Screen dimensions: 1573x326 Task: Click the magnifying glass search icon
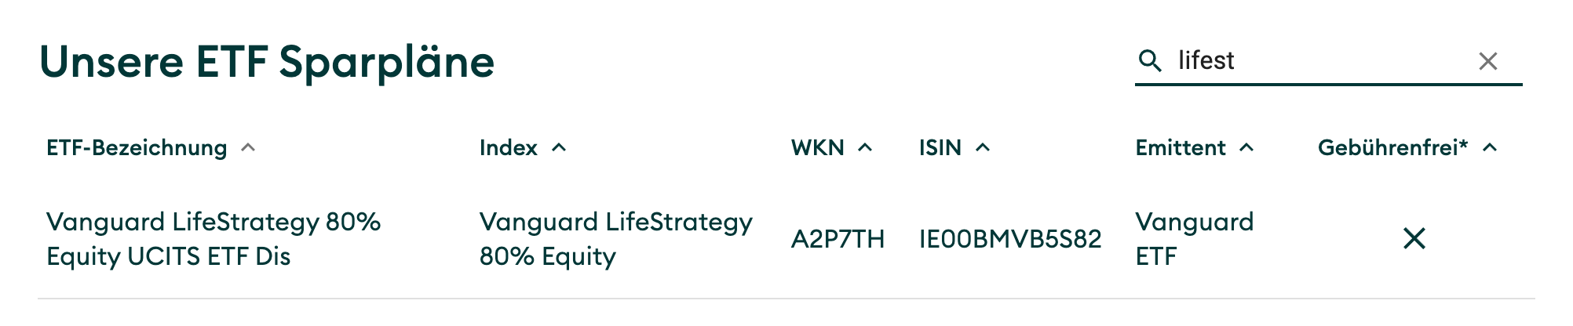click(1150, 61)
